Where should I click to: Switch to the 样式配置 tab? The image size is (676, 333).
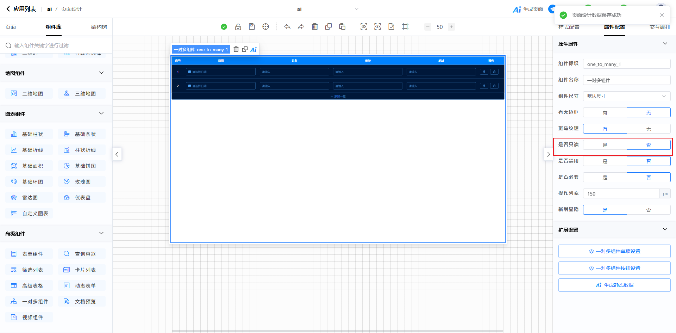coord(569,27)
